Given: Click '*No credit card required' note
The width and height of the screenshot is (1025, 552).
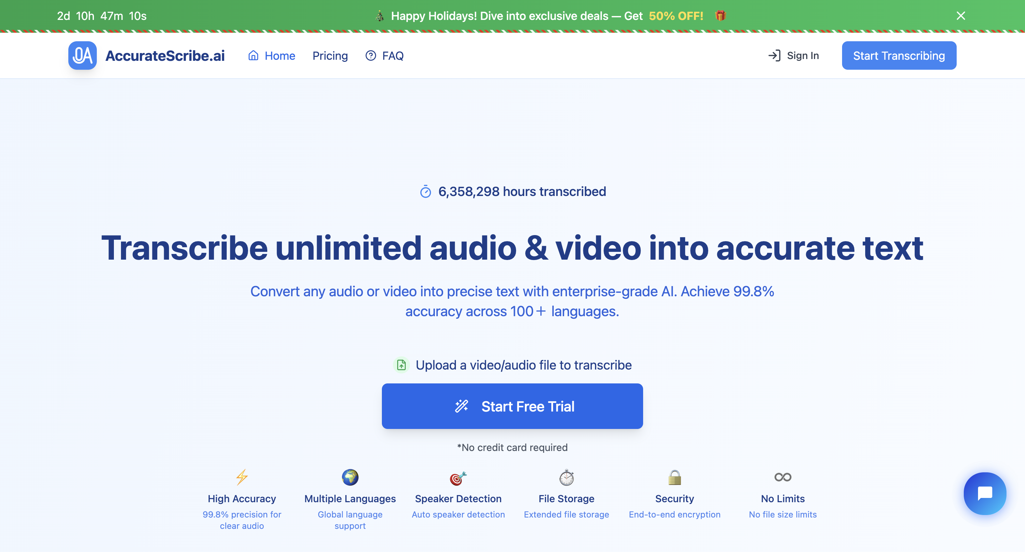Looking at the screenshot, I should click(x=512, y=447).
